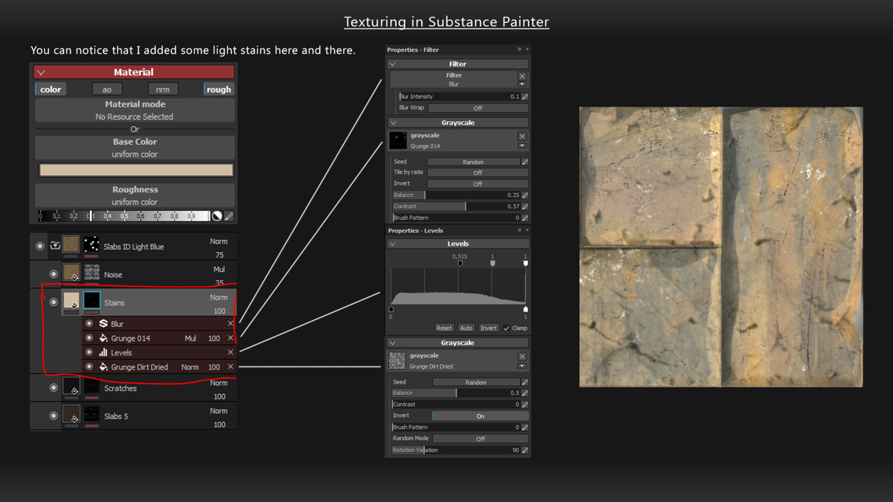Undock the Properties - Levels panel
Image resolution: width=893 pixels, height=502 pixels.
[519, 230]
